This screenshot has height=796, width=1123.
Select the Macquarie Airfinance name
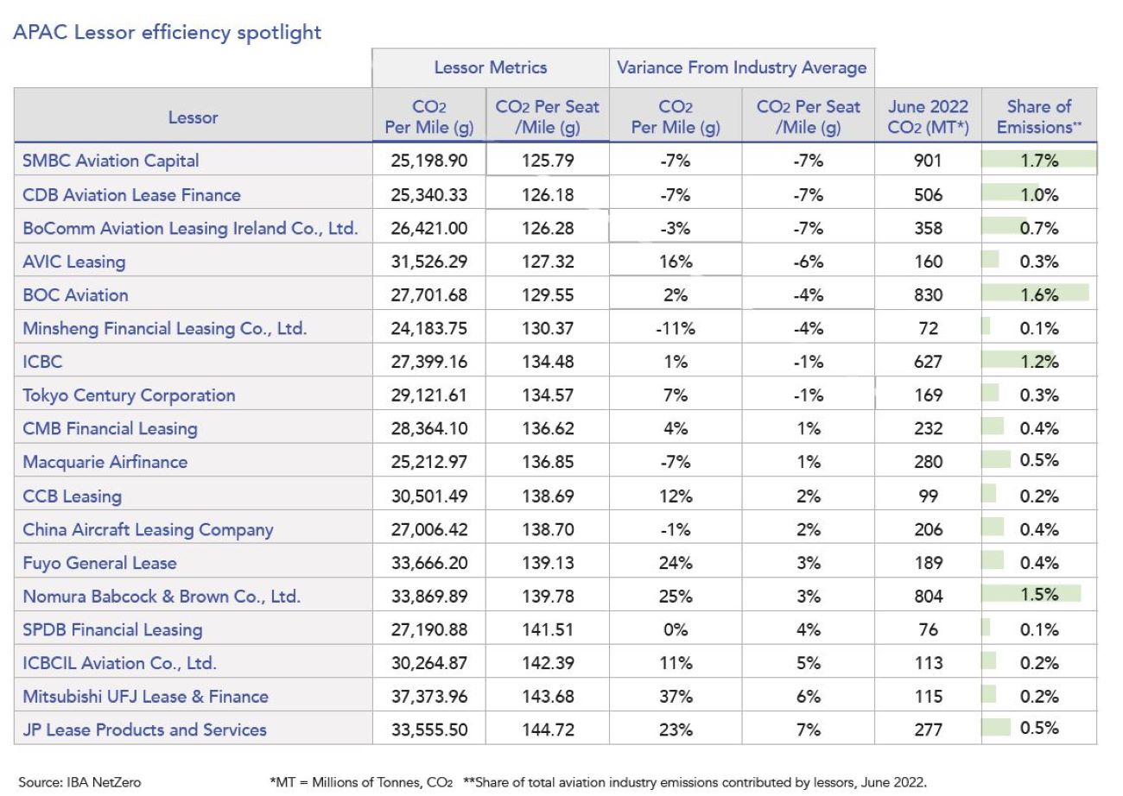(105, 462)
